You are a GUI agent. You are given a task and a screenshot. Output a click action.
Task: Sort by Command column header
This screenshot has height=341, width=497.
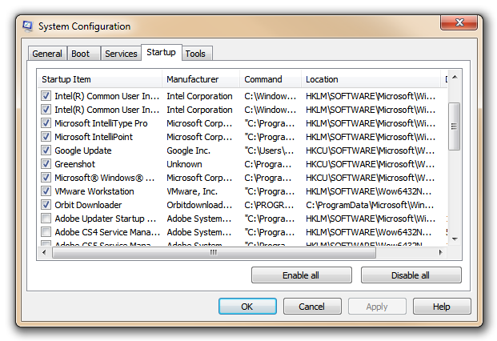click(271, 79)
